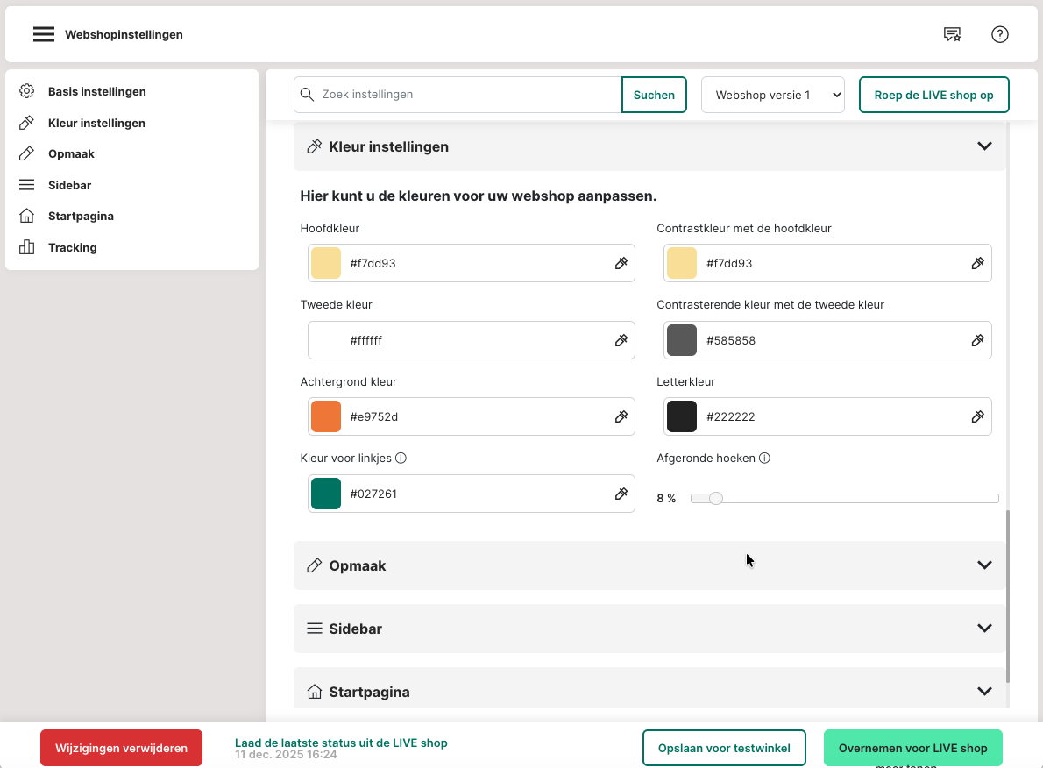Click the Zoek instellingen search field
The image size is (1043, 768).
coord(465,95)
